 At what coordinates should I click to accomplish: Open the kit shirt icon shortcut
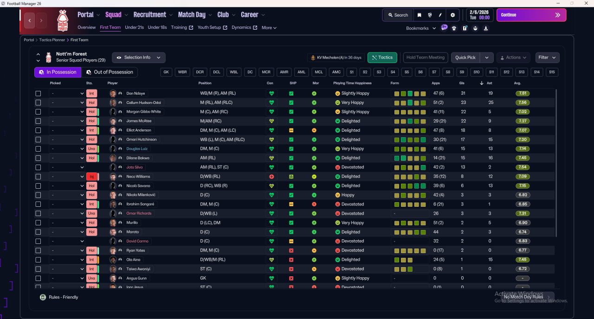454,28
